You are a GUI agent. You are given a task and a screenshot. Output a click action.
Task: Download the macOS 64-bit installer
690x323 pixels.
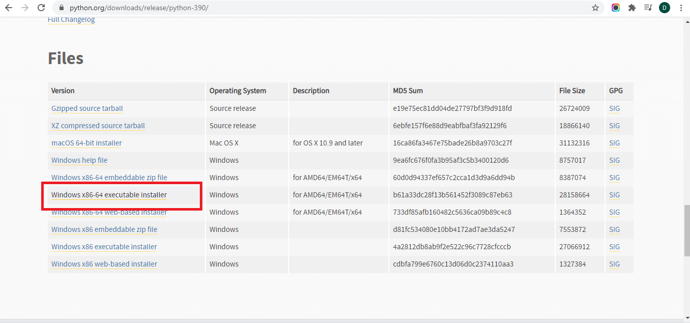coord(86,143)
